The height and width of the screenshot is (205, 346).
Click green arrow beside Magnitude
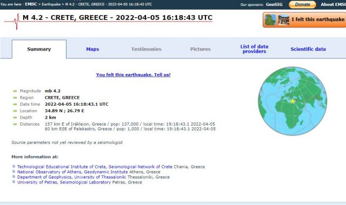click(x=15, y=91)
